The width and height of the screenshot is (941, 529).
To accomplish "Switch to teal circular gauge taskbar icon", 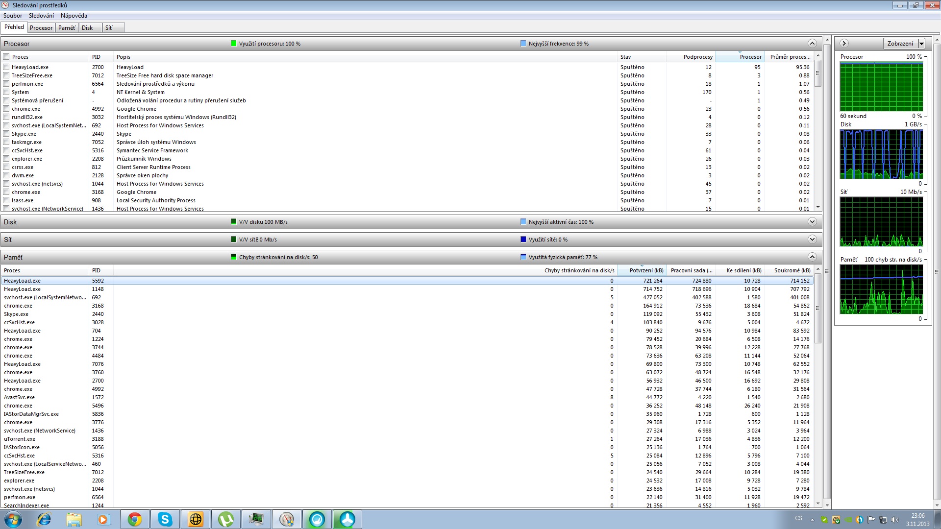I will 317,519.
